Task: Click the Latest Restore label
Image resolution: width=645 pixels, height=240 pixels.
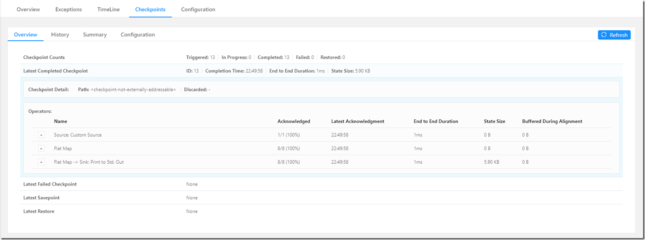Action: [39, 211]
